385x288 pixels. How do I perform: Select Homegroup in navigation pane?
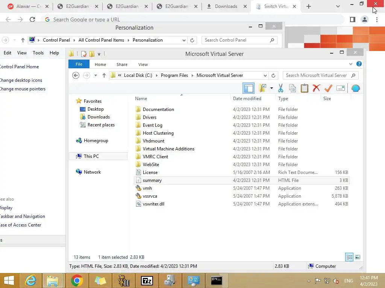[x=96, y=141]
